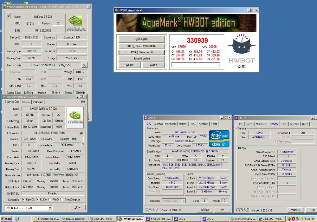
Task: Switch to the NVIDIA Inspector taskbar item
Action: click(x=74, y=219)
